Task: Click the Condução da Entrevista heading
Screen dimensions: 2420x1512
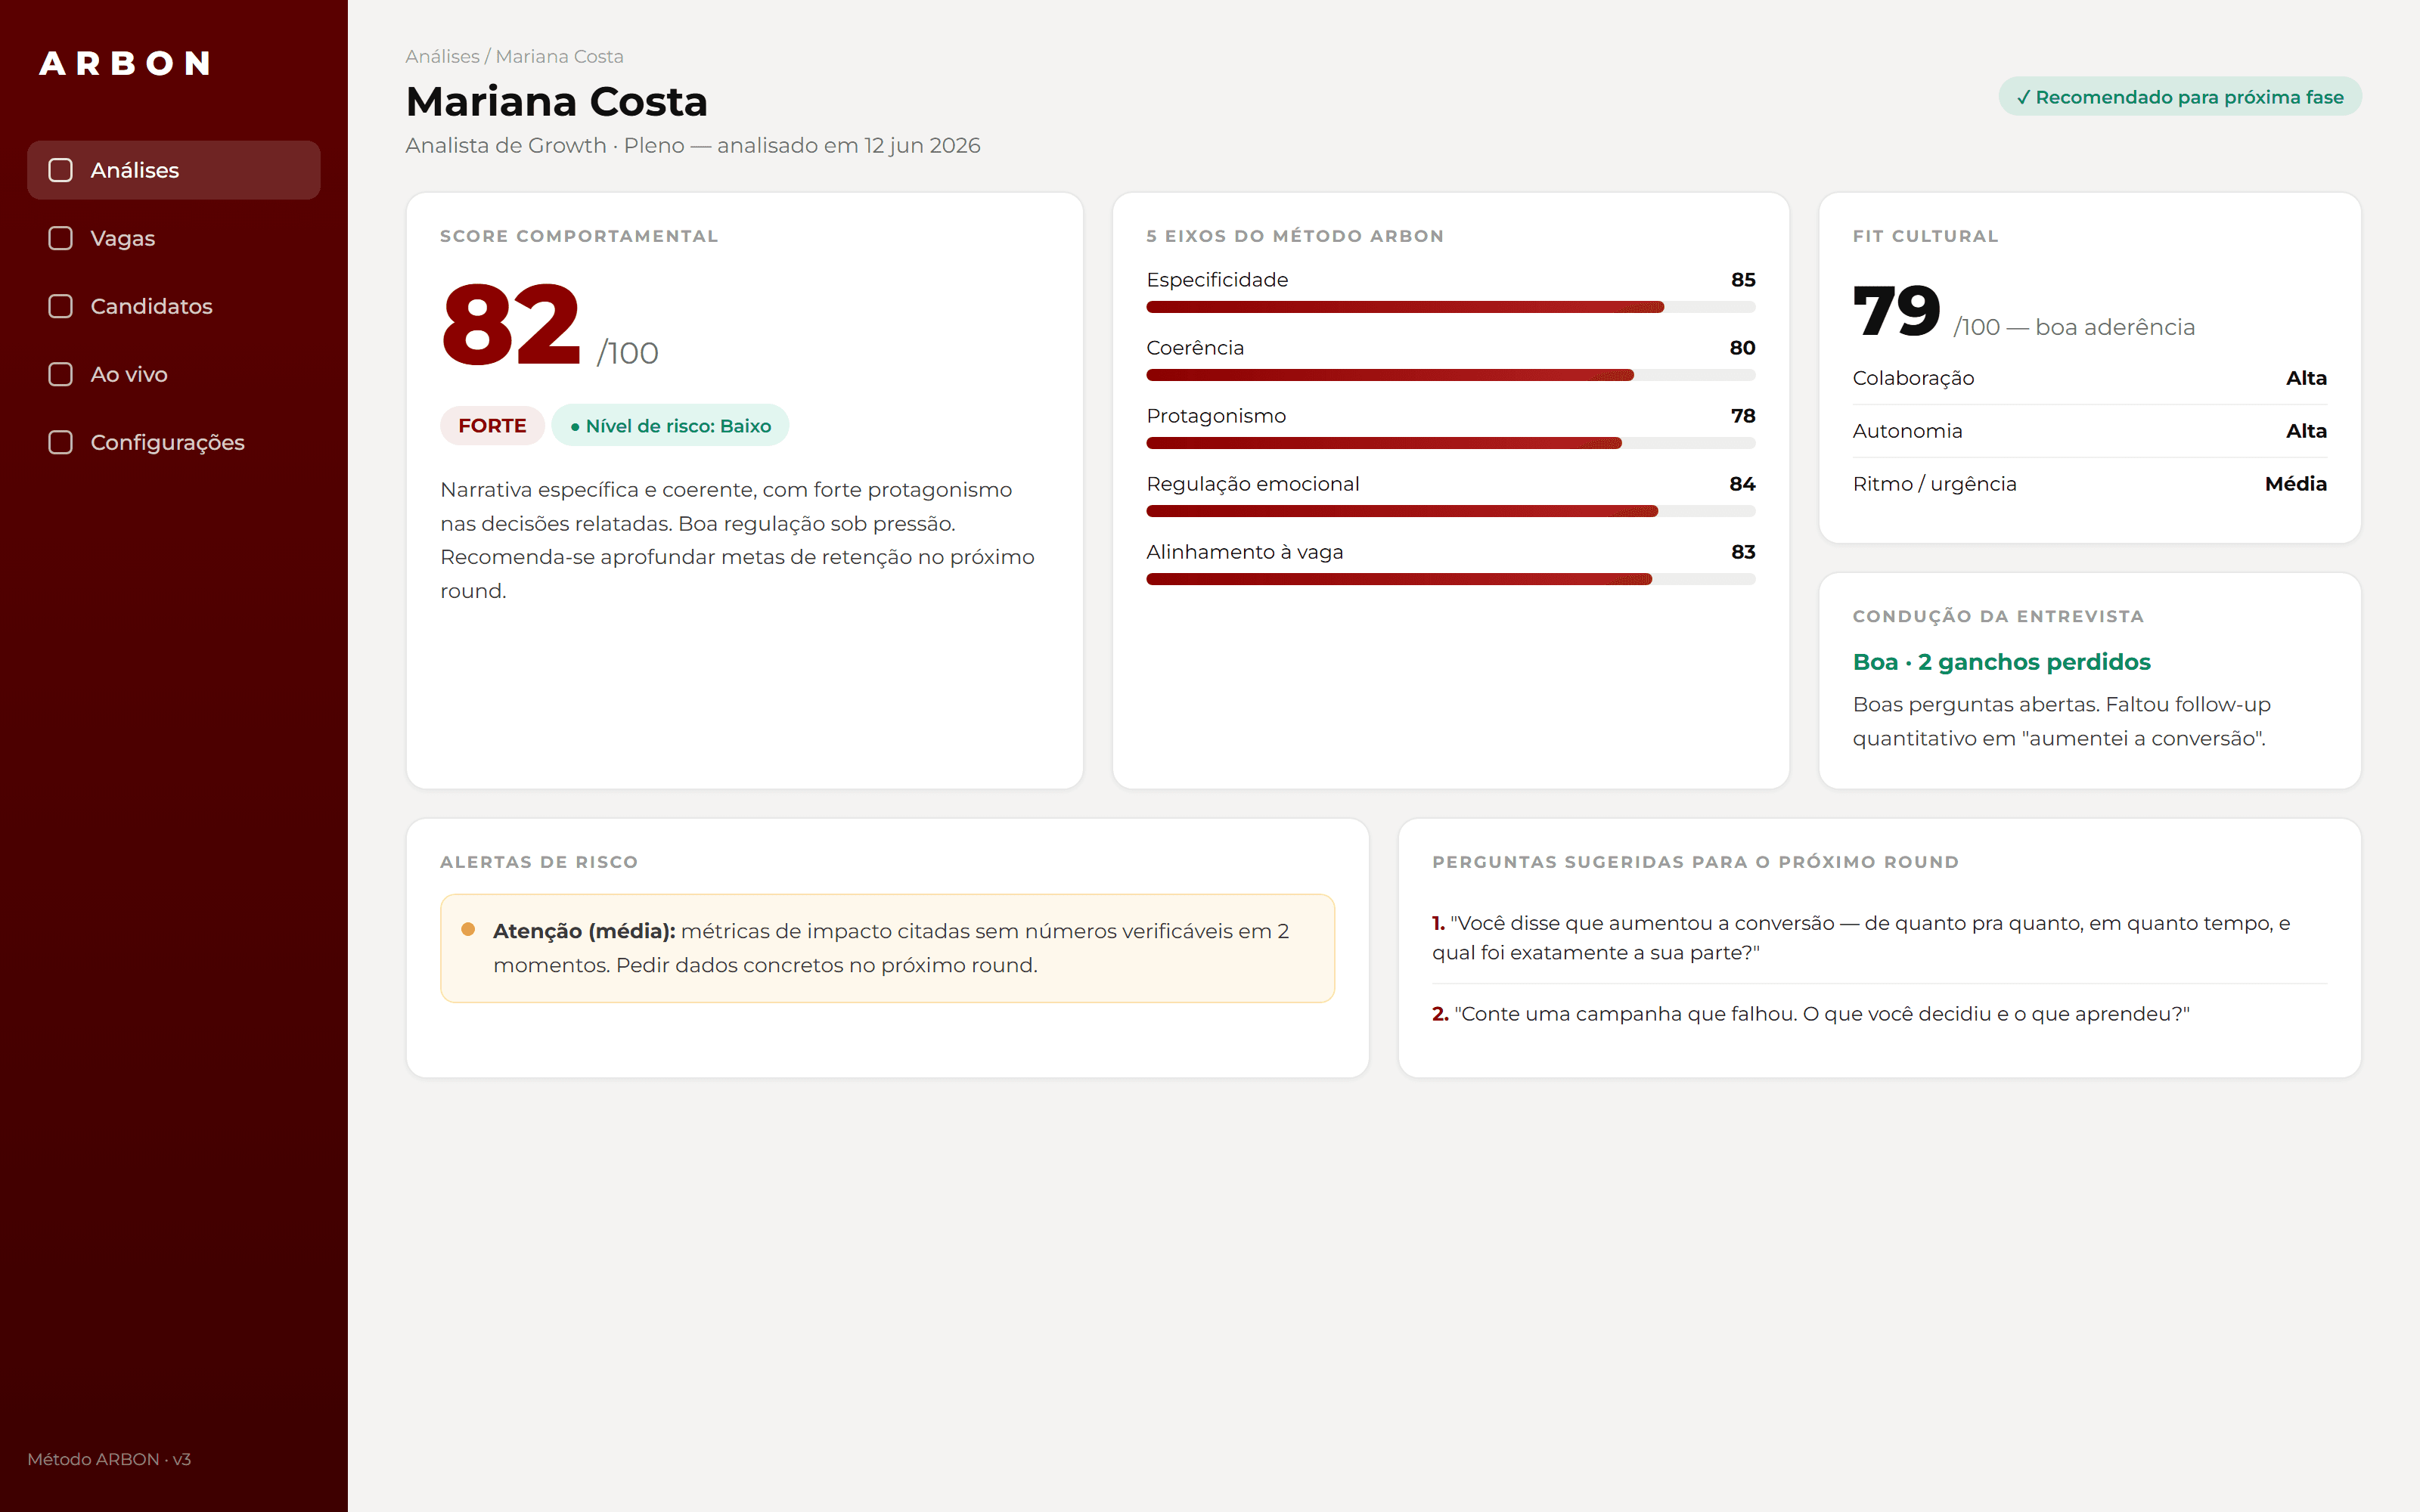Action: coord(1998,617)
